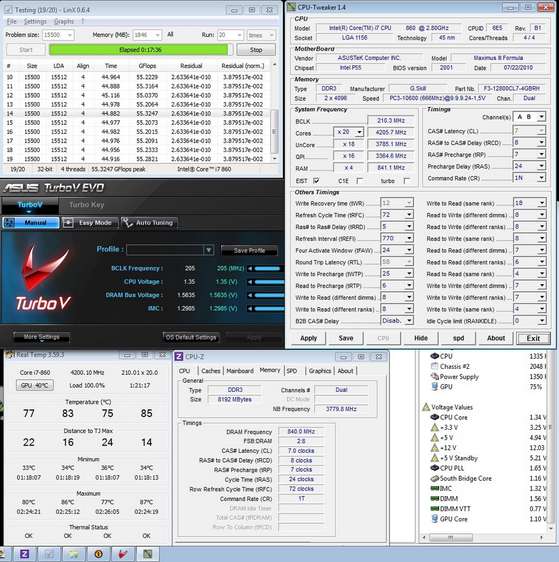Click the memory icon beside DIMM VTT
Viewport: 559px width, 562px height.
click(434, 509)
